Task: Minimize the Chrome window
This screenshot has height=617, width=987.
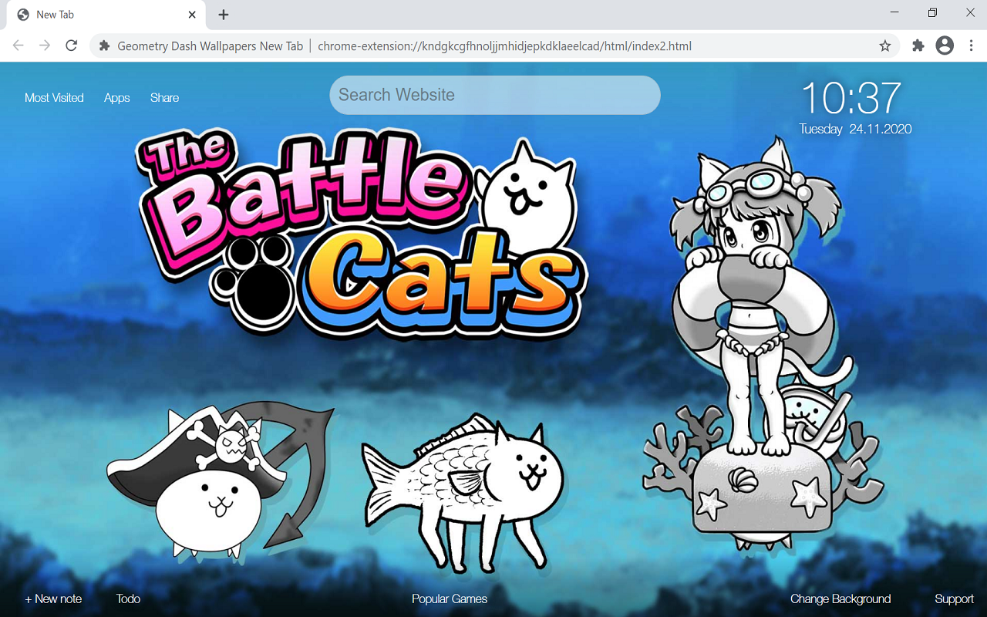Action: tap(894, 13)
